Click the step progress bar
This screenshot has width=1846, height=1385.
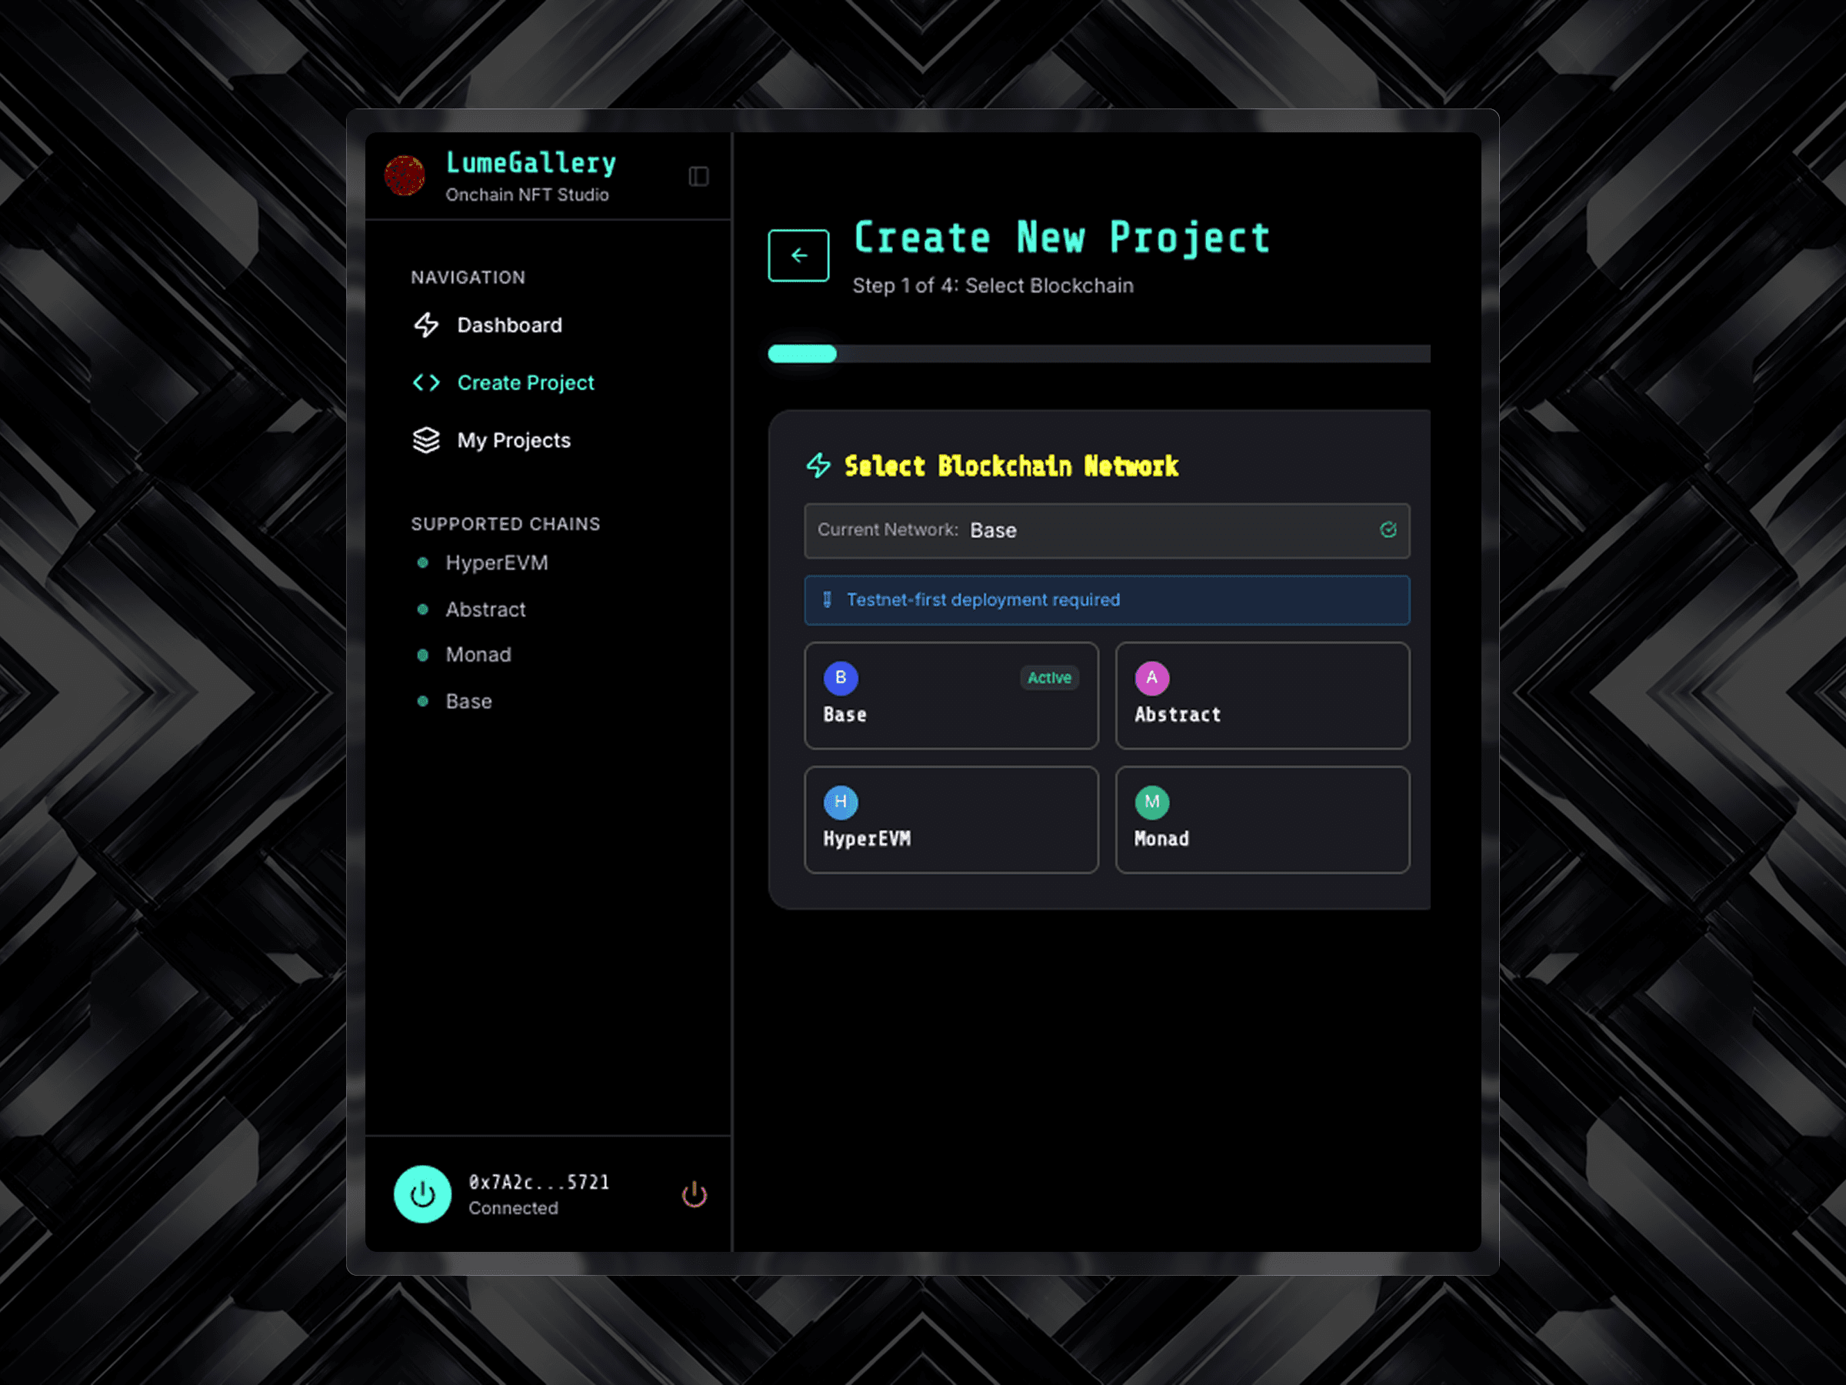[x=1098, y=354]
